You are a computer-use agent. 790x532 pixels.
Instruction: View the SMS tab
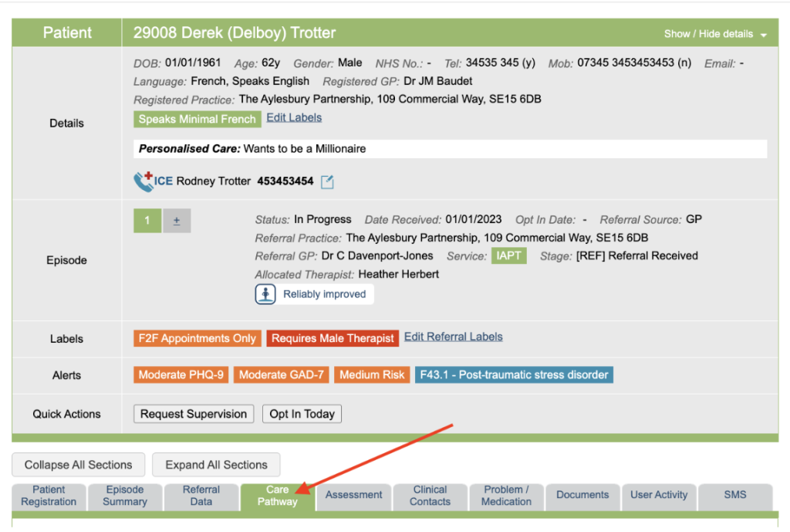tap(734, 495)
